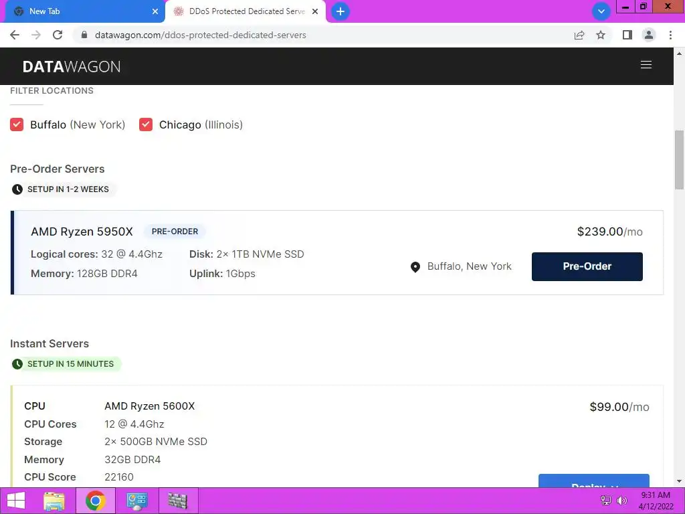Click the scrollbar up arrow
Screen dimensions: 685x514
pyautogui.click(x=680, y=54)
